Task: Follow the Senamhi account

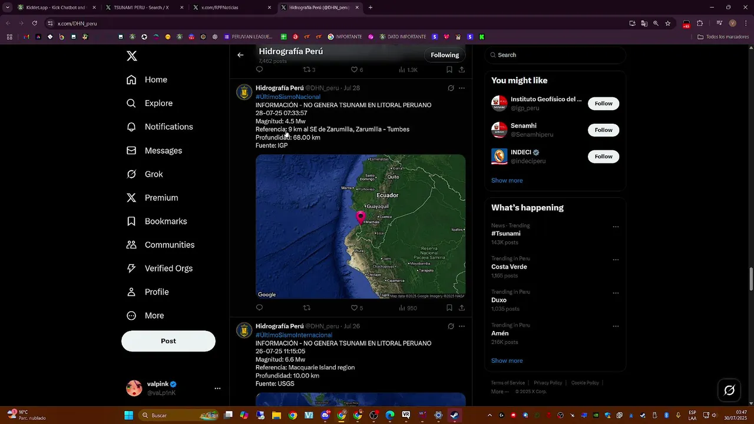Action: [603, 130]
